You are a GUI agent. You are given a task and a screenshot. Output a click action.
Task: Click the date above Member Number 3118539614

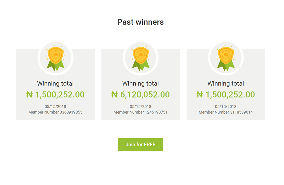click(226, 107)
